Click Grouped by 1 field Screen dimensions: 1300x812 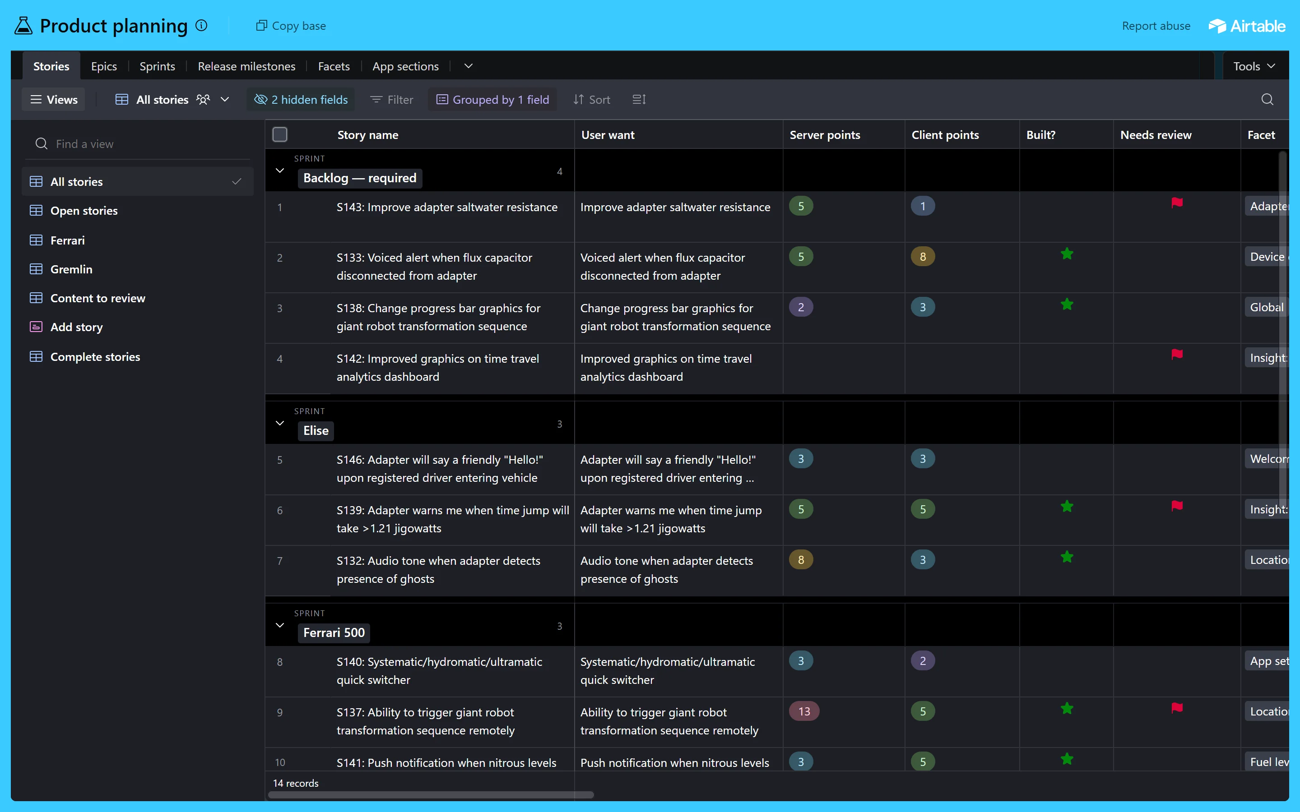tap(492, 99)
